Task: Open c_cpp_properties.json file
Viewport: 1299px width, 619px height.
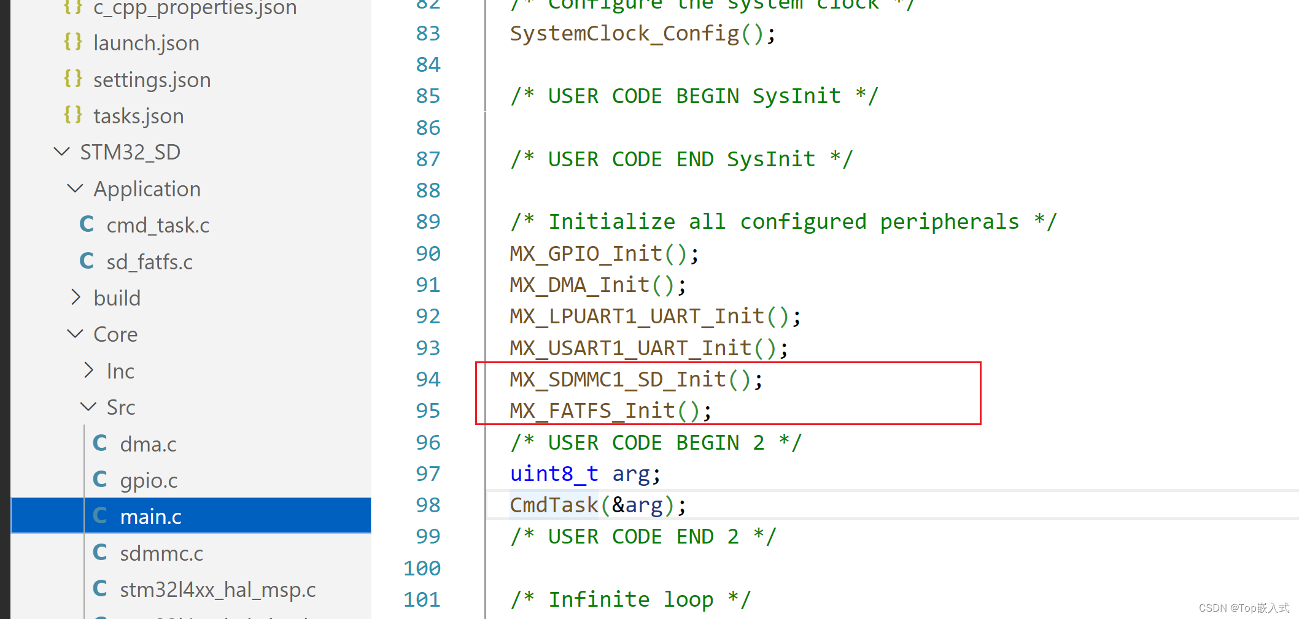Action: (x=195, y=8)
